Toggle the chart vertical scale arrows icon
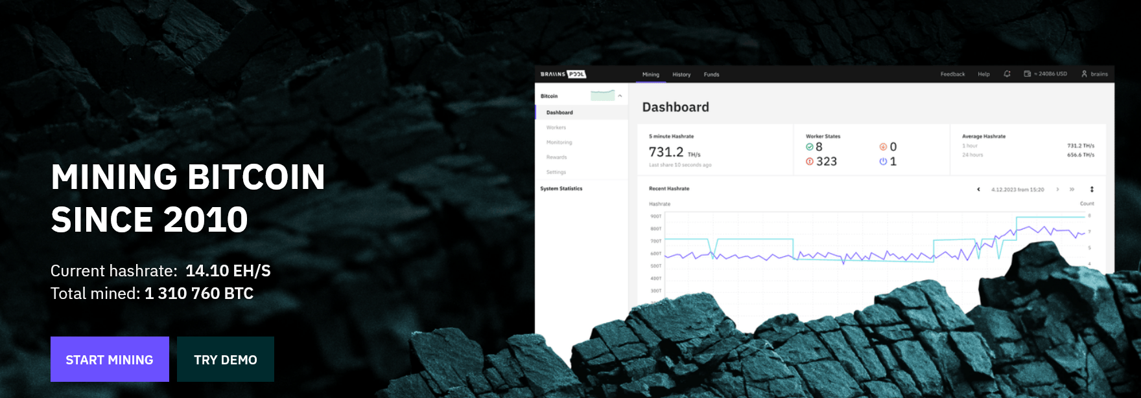The image size is (1141, 398). 1092,190
